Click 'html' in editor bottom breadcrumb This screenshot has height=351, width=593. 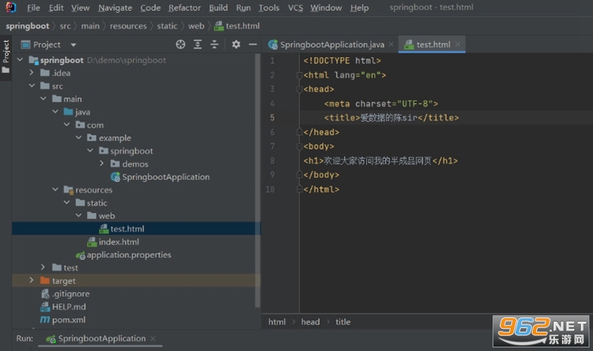coord(277,322)
